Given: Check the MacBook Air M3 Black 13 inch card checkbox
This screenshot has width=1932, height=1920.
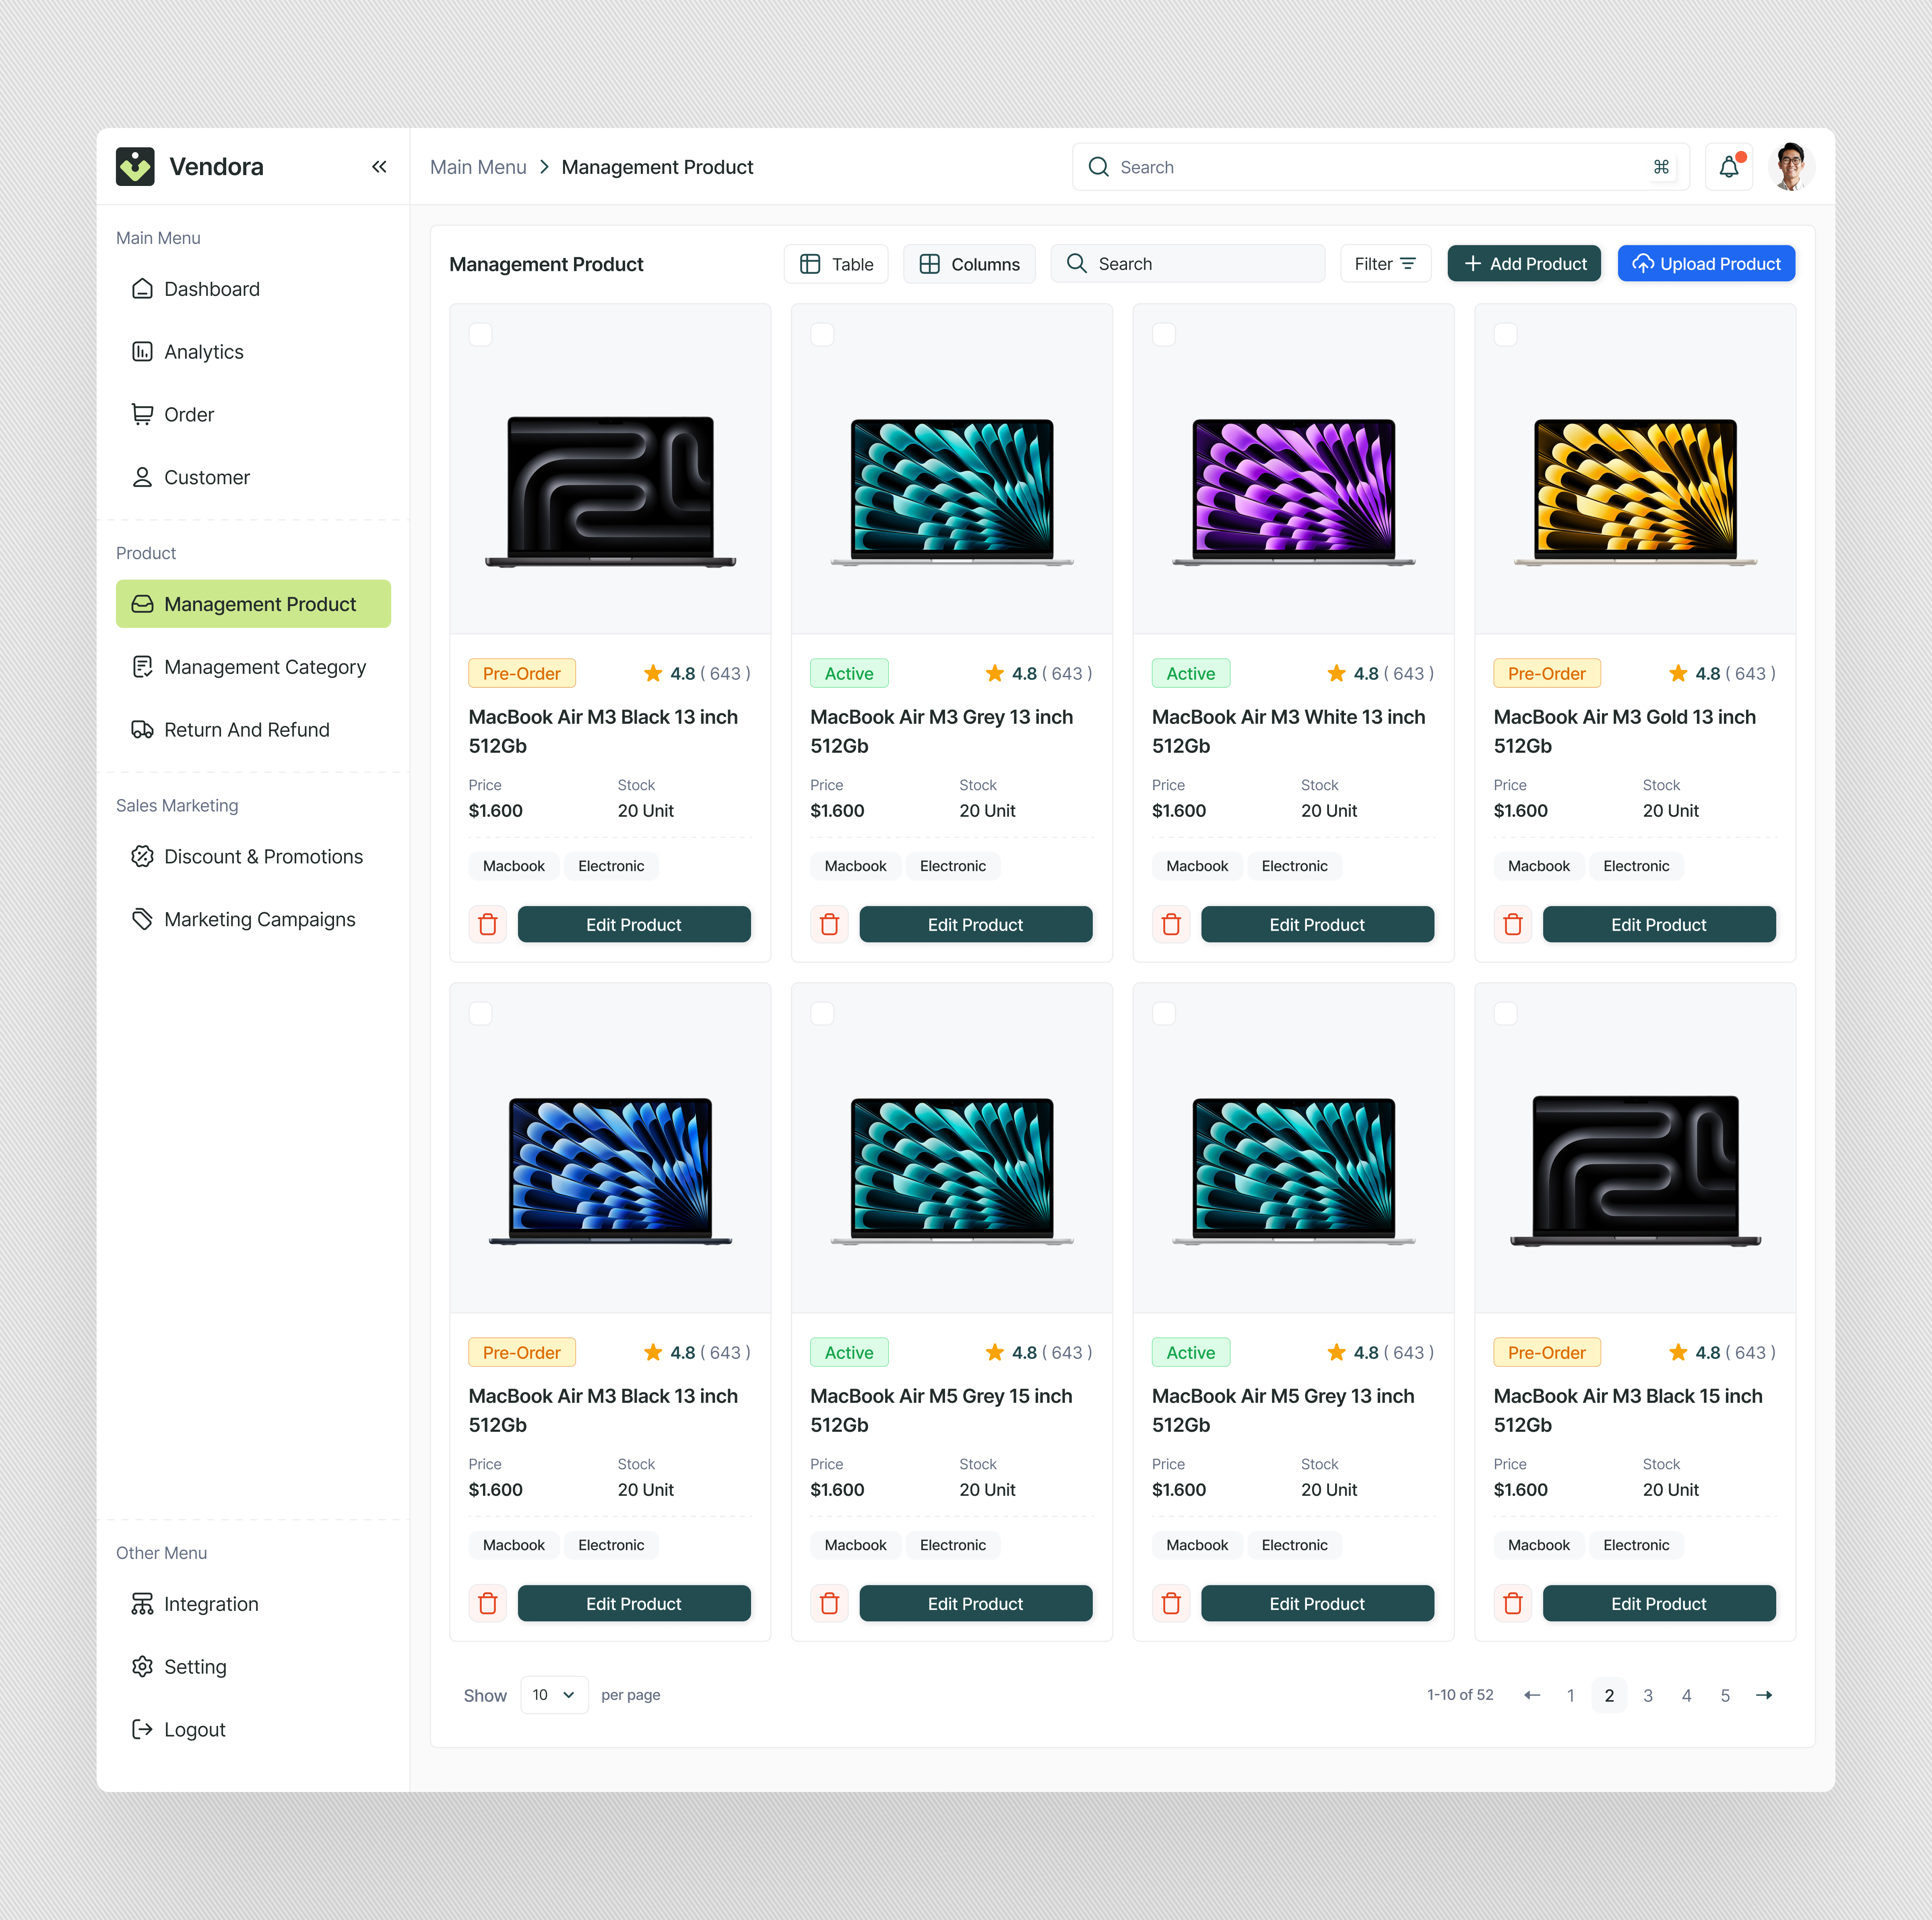Looking at the screenshot, I should 481,335.
